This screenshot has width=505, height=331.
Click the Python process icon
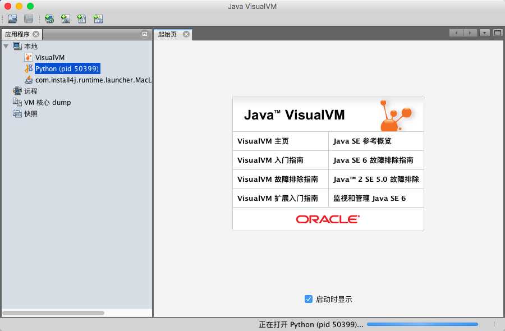coord(29,68)
